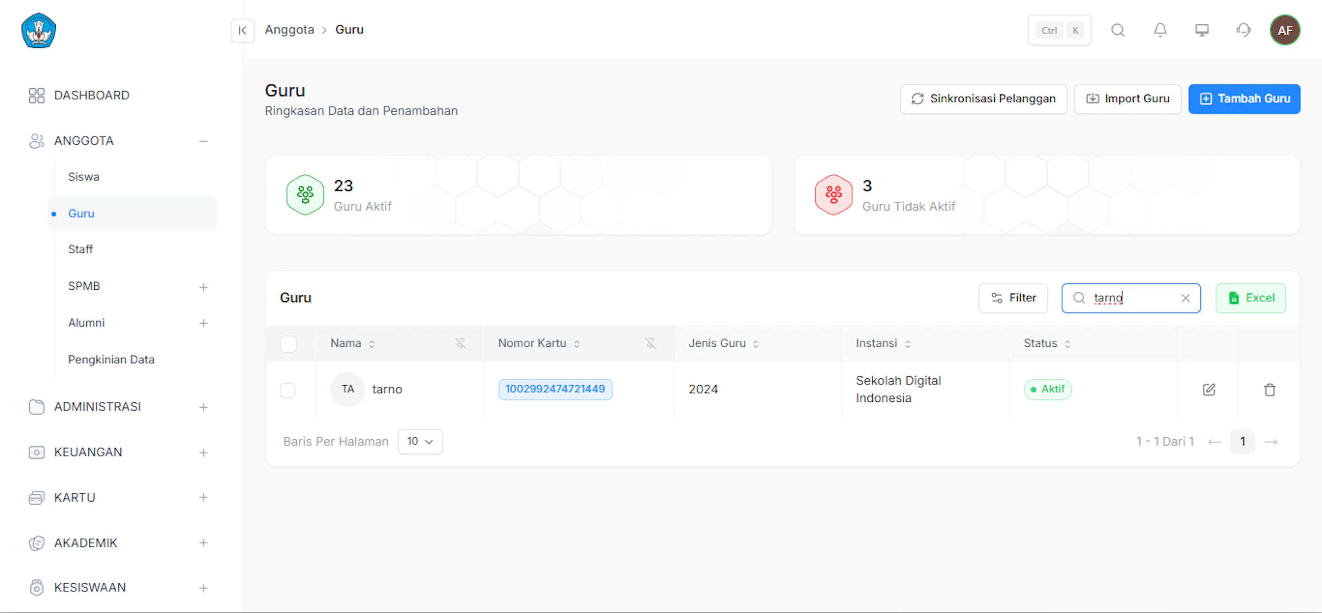Click the Guru Aktif green hexagon icon
Screen dimensions: 1322x613
tap(305, 194)
